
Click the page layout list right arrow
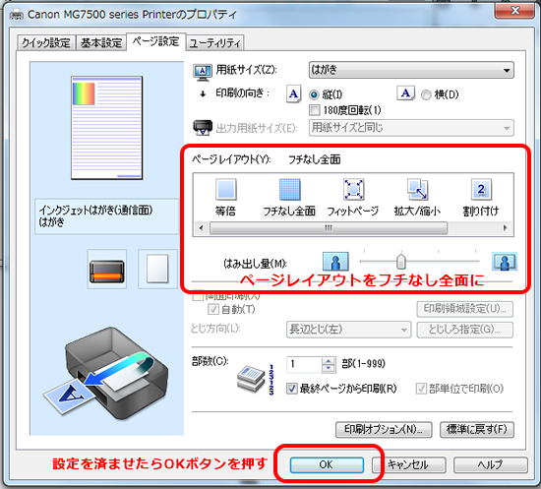click(x=506, y=228)
